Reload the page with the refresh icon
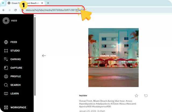The height and width of the screenshot is (112, 172). click(x=16, y=10)
